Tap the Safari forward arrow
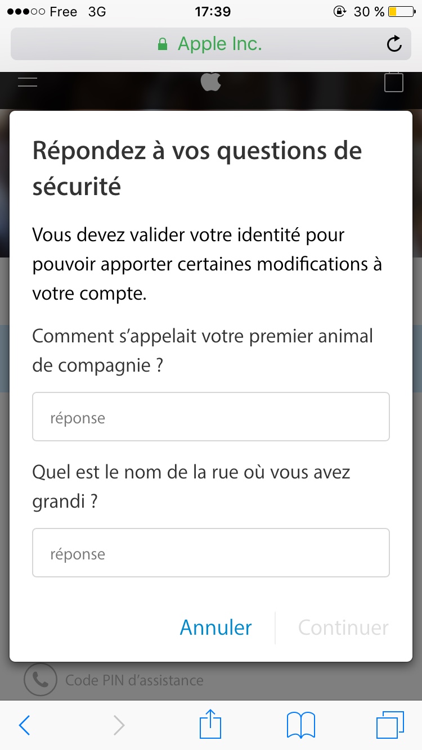 [119, 725]
